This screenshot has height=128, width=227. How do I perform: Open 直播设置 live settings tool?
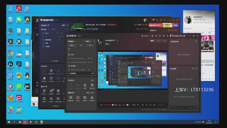pos(71,98)
